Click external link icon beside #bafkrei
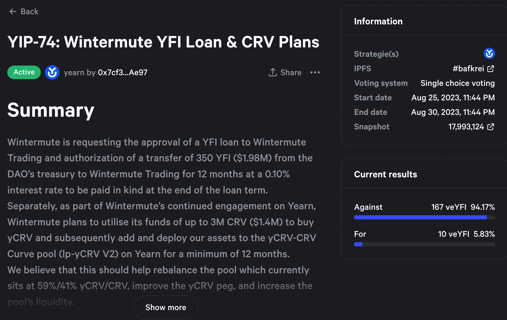This screenshot has width=507, height=320. coord(491,69)
